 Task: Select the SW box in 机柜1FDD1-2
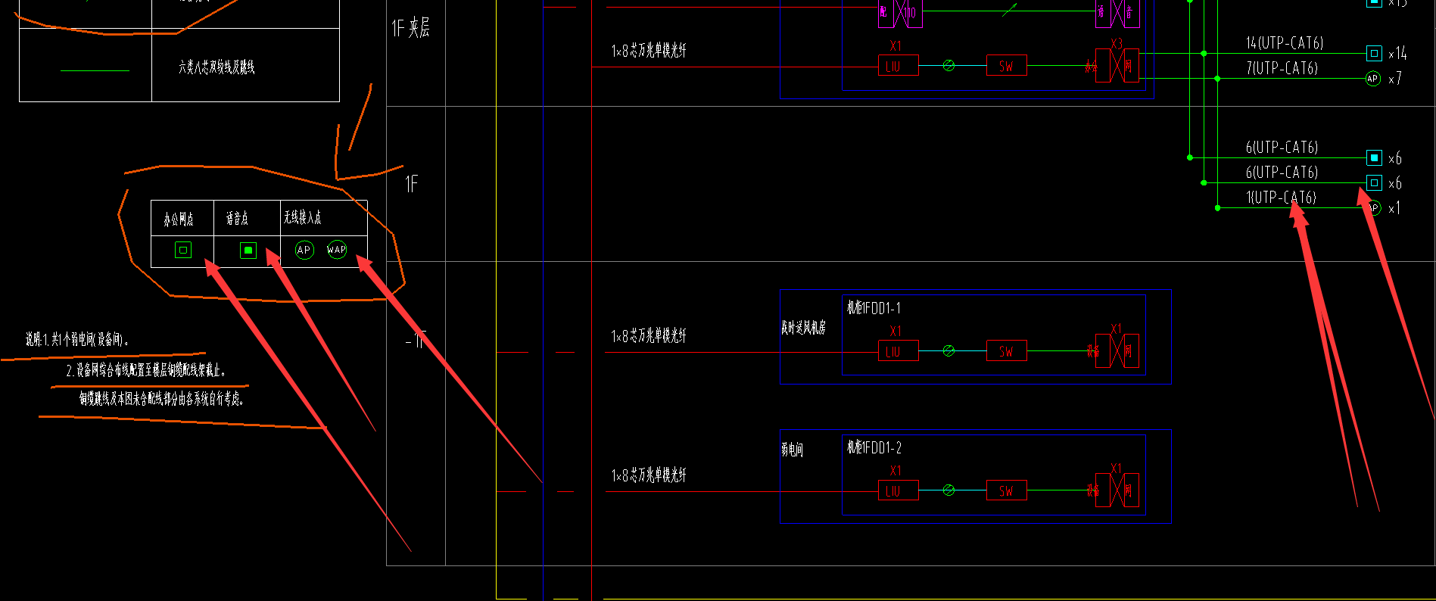coord(1007,490)
